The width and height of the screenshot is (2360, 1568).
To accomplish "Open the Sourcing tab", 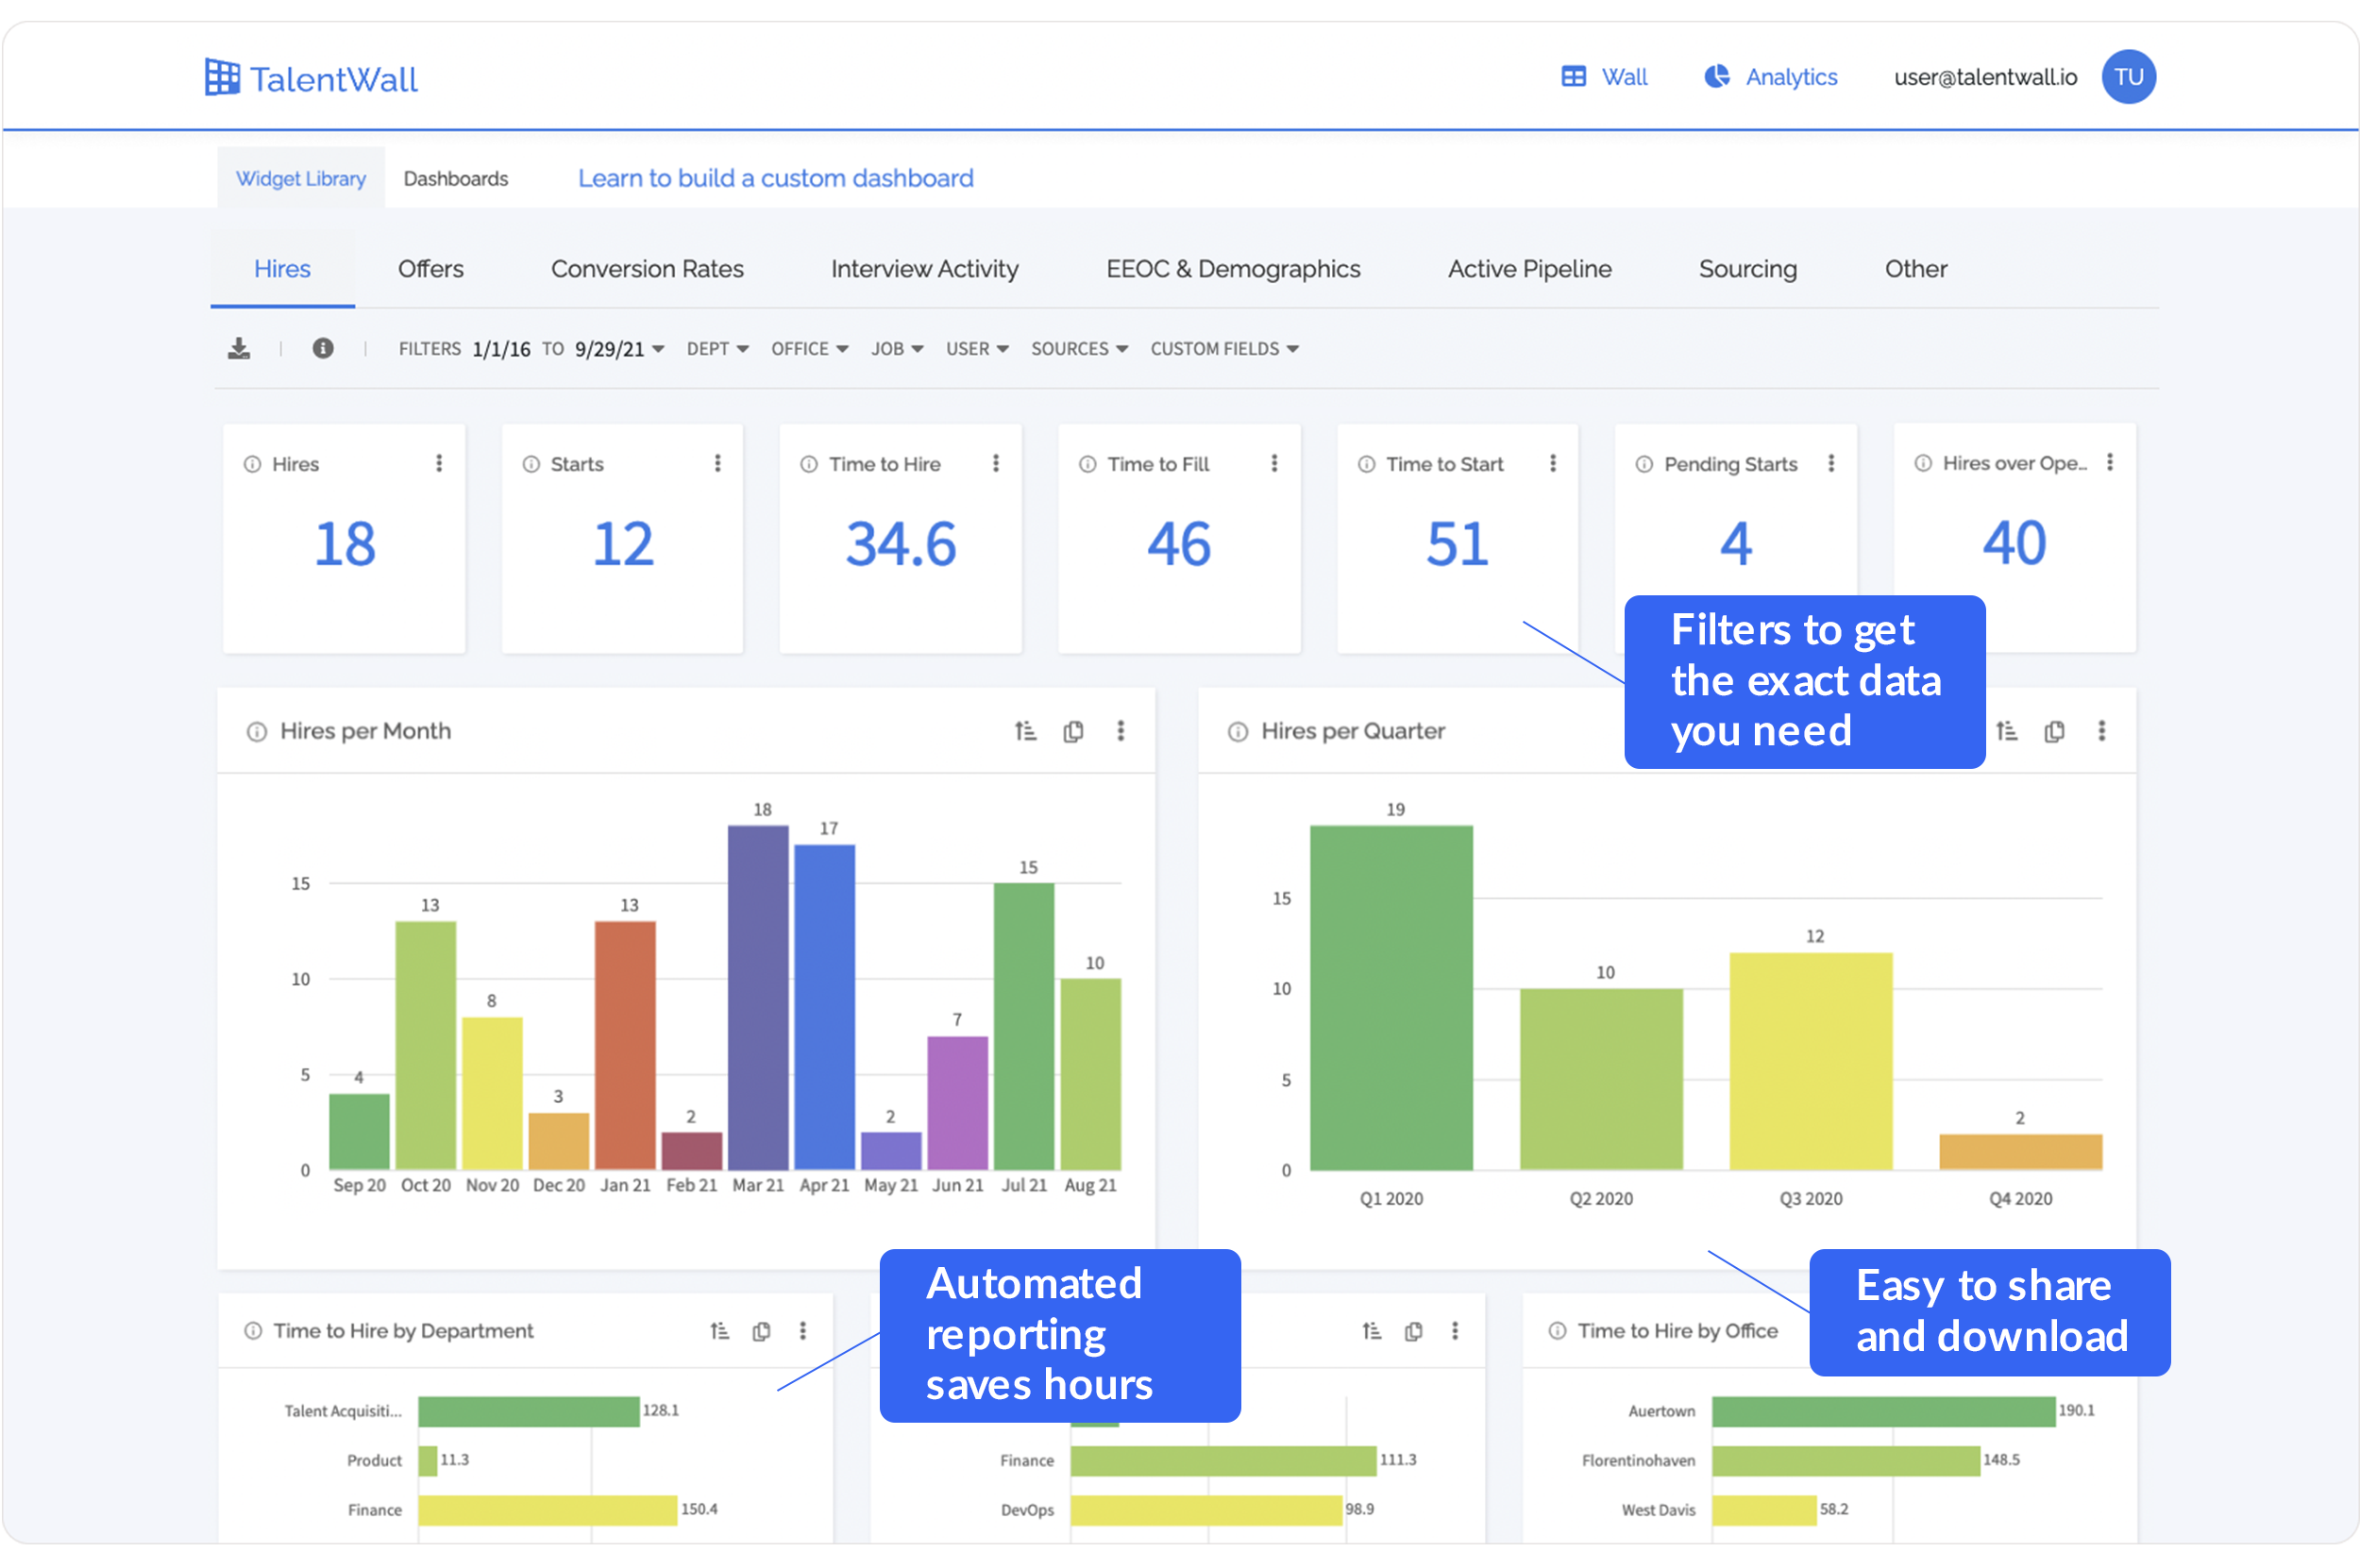I will tap(1746, 269).
